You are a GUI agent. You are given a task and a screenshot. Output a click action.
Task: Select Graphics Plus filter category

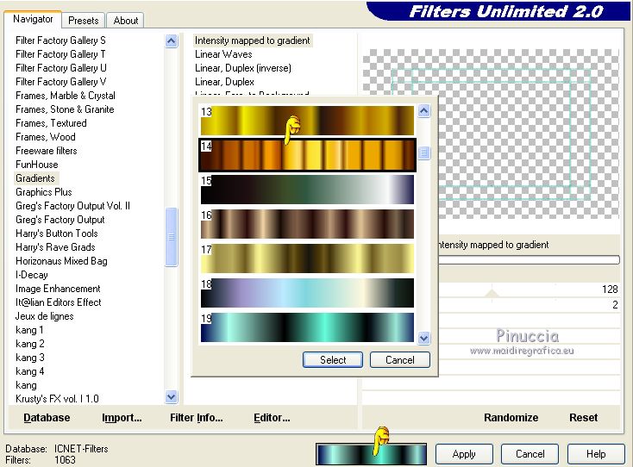click(x=44, y=192)
